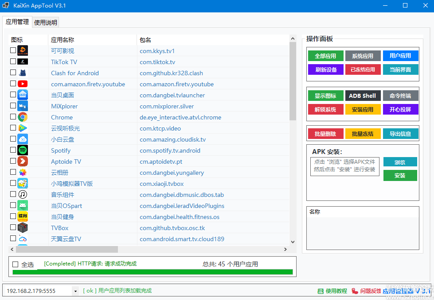Click the 导出信息 button
Image resolution: width=434 pixels, height=300 pixels.
tap(400, 134)
